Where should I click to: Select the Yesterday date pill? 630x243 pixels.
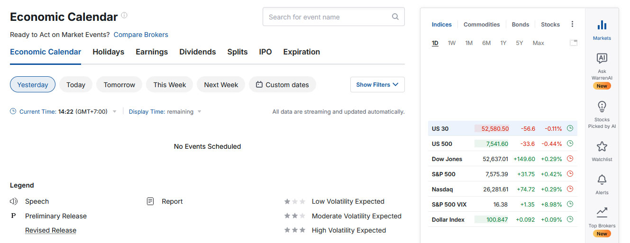pos(33,84)
